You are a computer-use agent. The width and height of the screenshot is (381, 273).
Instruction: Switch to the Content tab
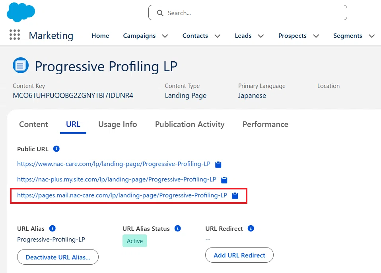[33, 124]
